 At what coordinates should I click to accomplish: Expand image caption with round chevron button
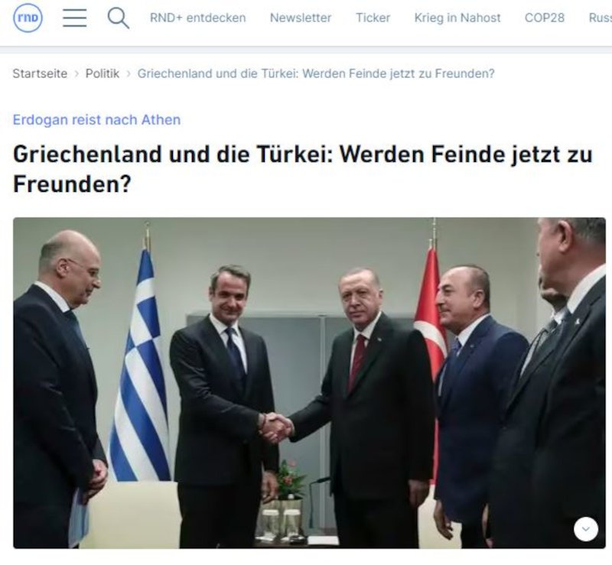click(x=585, y=529)
